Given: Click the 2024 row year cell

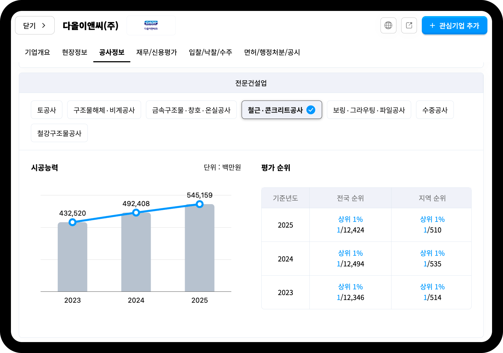Looking at the screenshot, I should click(285, 259).
